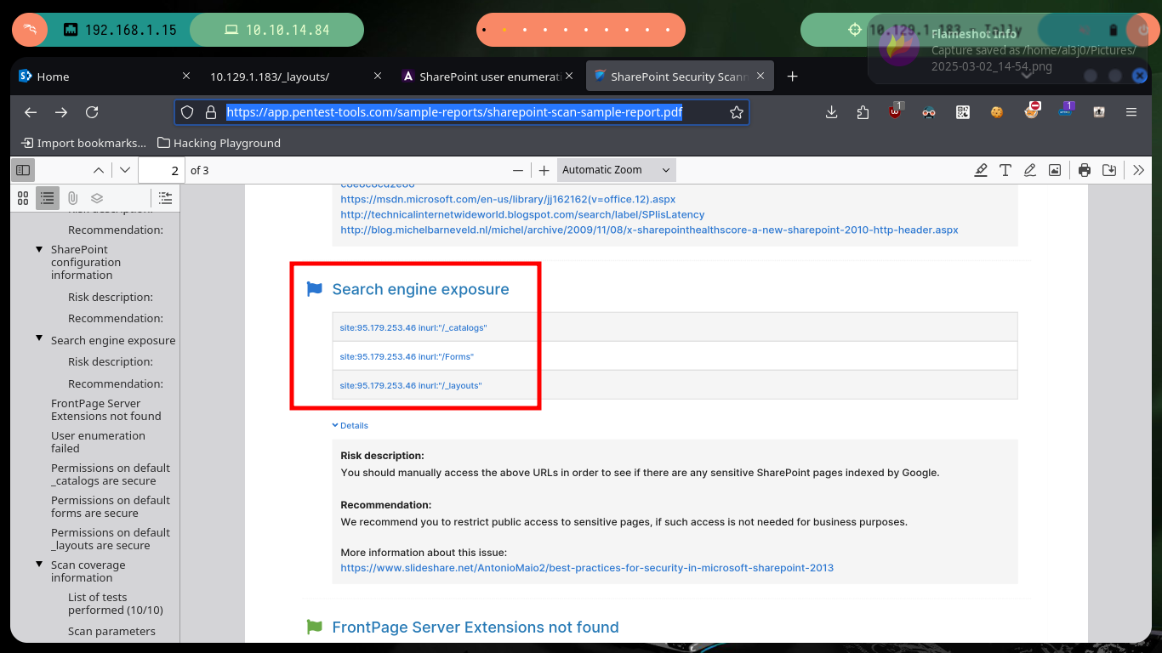Select the PDF highlight tool
Image resolution: width=1162 pixels, height=653 pixels.
pos(981,170)
